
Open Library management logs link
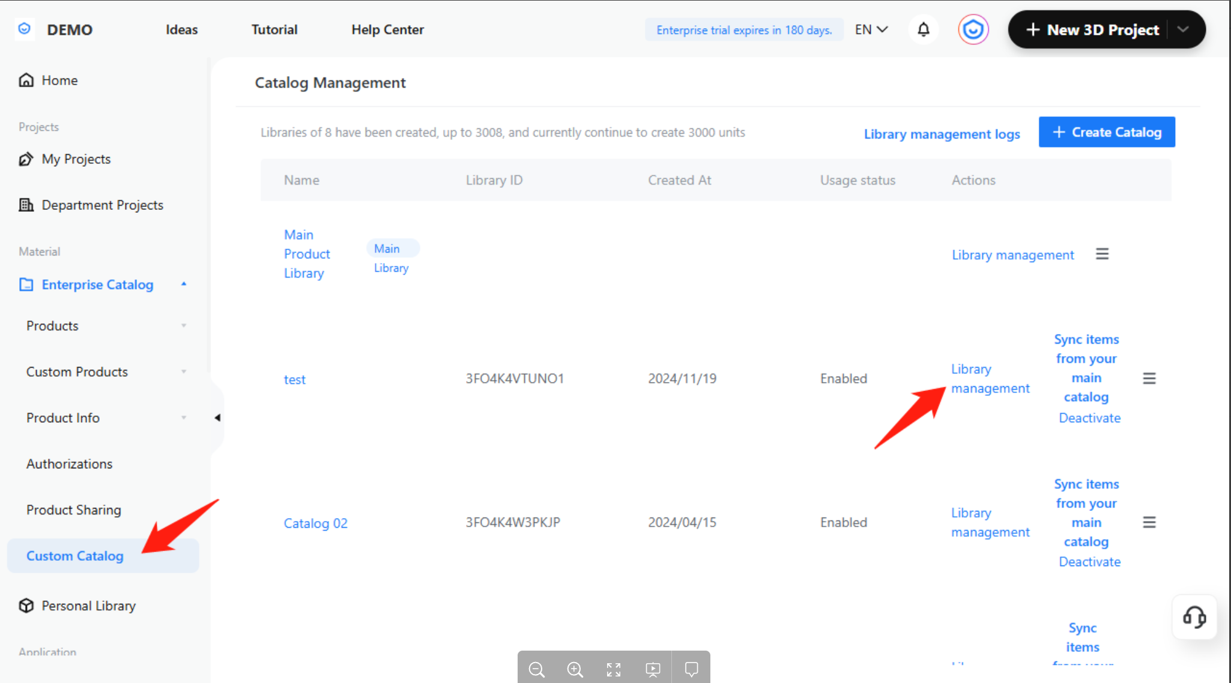coord(942,134)
